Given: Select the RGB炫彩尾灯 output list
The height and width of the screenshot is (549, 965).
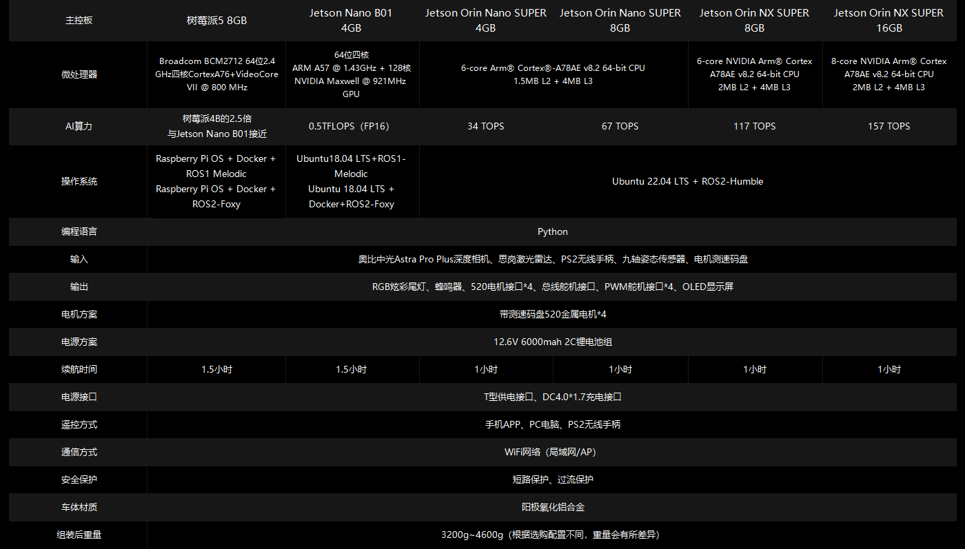Looking at the screenshot, I should point(553,287).
